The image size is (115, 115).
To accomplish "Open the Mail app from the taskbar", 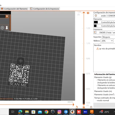I will click(x=40, y=112).
